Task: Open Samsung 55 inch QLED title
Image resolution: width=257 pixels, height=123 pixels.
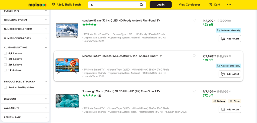Action: [121, 91]
